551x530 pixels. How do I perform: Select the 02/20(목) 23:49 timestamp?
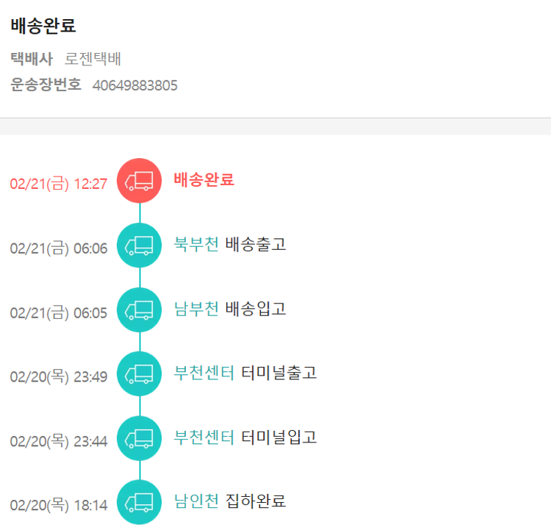tap(59, 377)
